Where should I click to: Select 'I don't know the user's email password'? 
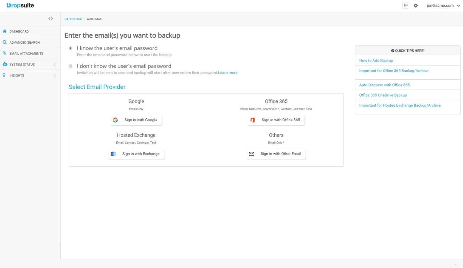point(71,66)
